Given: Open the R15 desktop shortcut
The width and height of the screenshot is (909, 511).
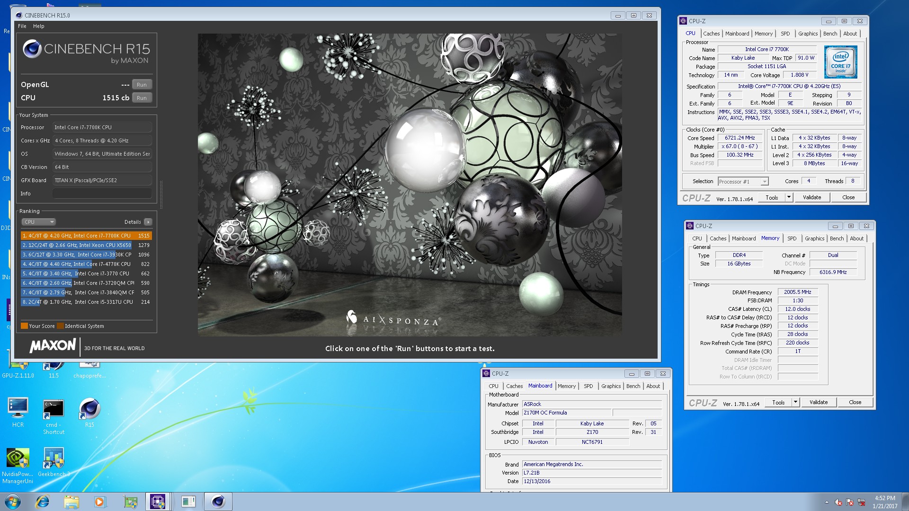Looking at the screenshot, I should tap(89, 412).
